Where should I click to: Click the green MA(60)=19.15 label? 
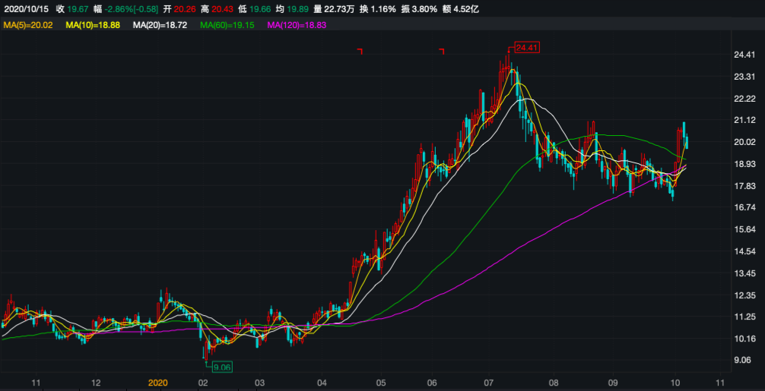[227, 24]
